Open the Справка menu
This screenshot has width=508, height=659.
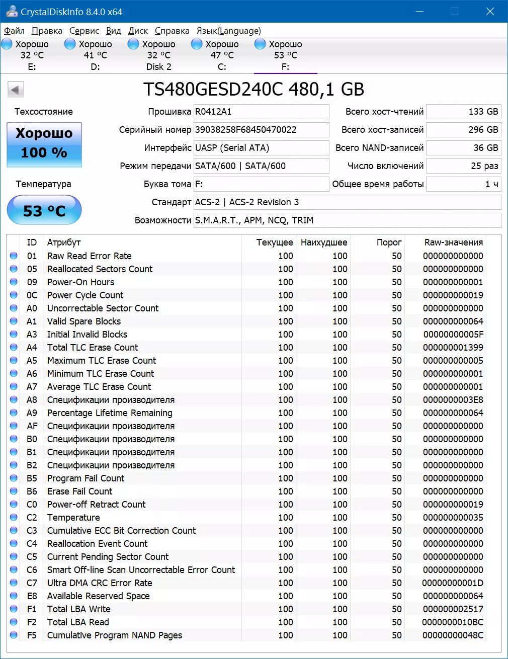(x=172, y=31)
